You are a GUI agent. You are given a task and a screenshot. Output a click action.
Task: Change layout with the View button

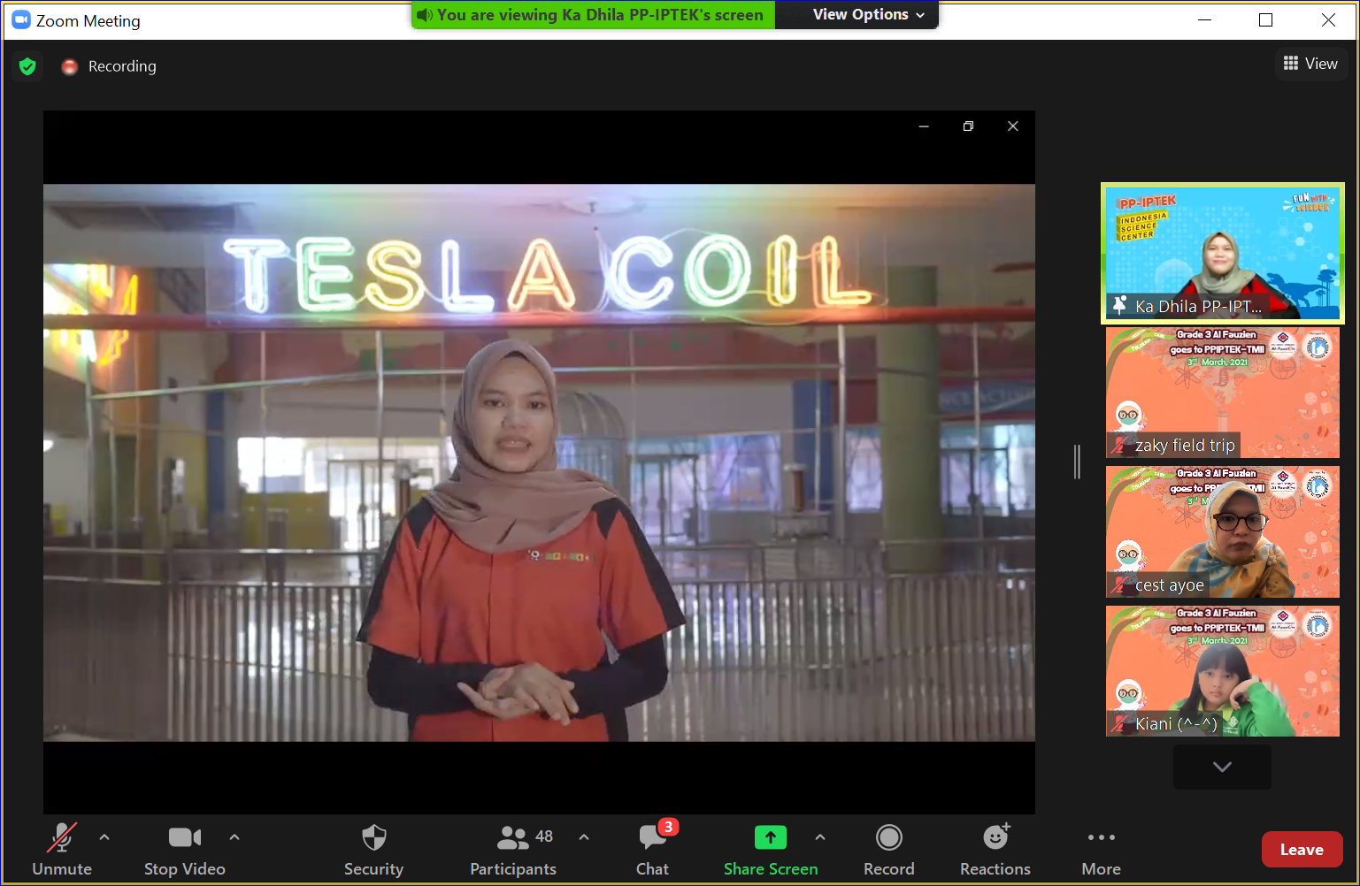point(1311,64)
